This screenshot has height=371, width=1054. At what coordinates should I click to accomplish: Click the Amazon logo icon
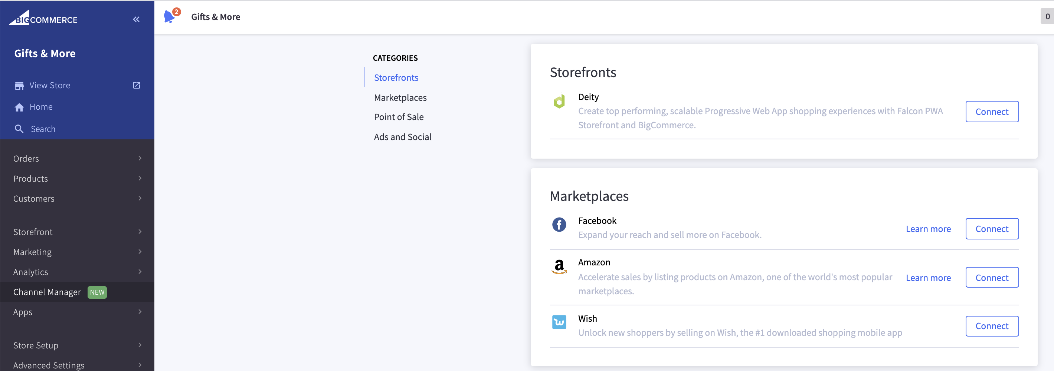(x=559, y=267)
